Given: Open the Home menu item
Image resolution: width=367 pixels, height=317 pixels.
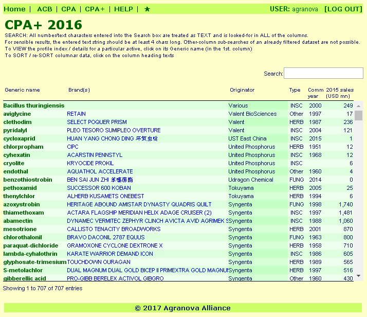Looking at the screenshot, I should (x=14, y=9).
